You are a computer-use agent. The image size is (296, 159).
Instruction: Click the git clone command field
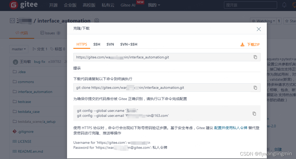click(167, 88)
